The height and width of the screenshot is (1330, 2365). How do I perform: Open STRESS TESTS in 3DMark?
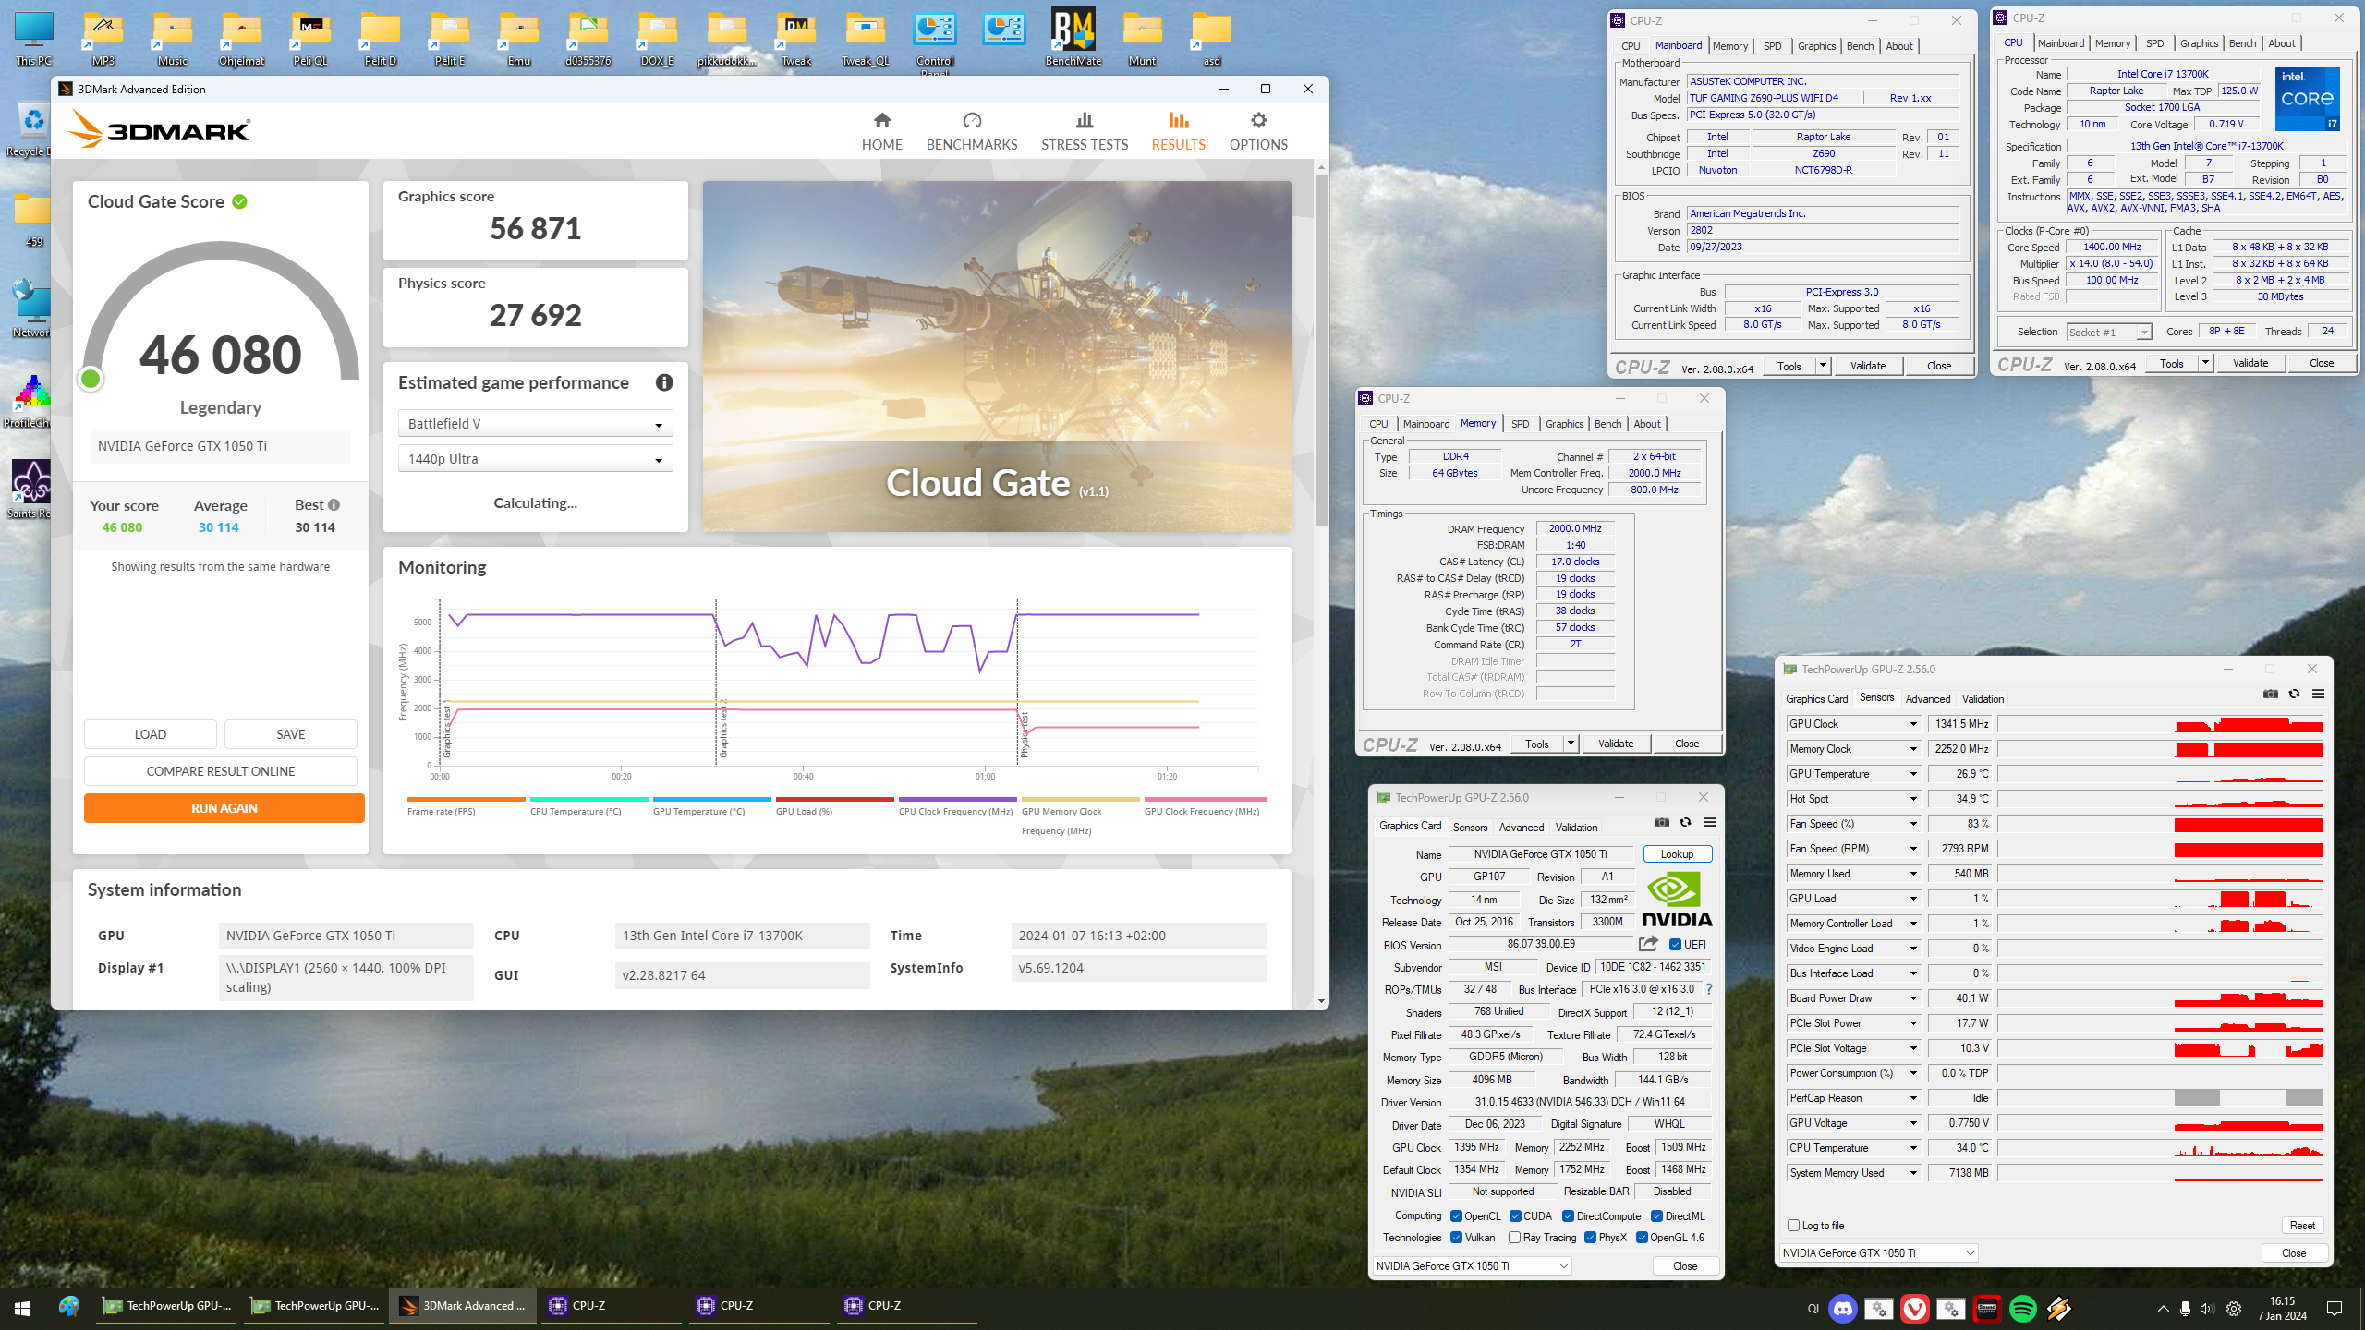[x=1085, y=131]
